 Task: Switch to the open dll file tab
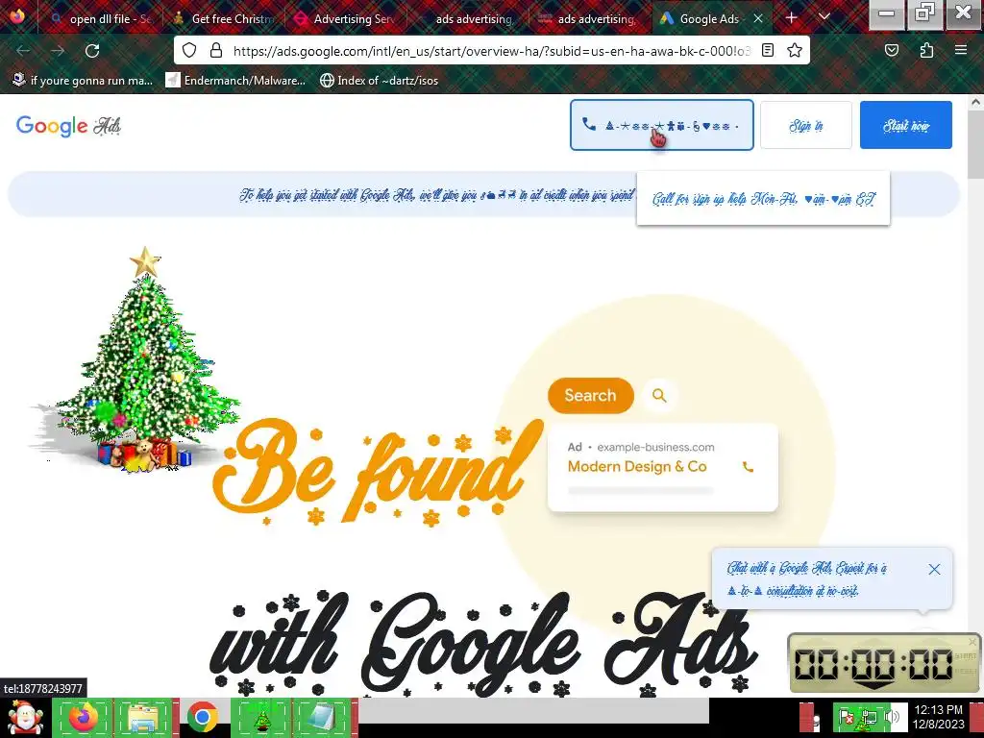[100, 19]
